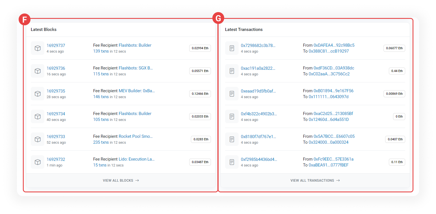436x214 pixels.
Task: Click the cube icon beside block 16929737
Action: [x=38, y=48]
